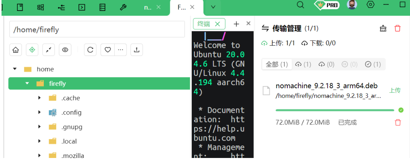
Task: Open the tab list dropdown chevron
Action: [x=213, y=7]
